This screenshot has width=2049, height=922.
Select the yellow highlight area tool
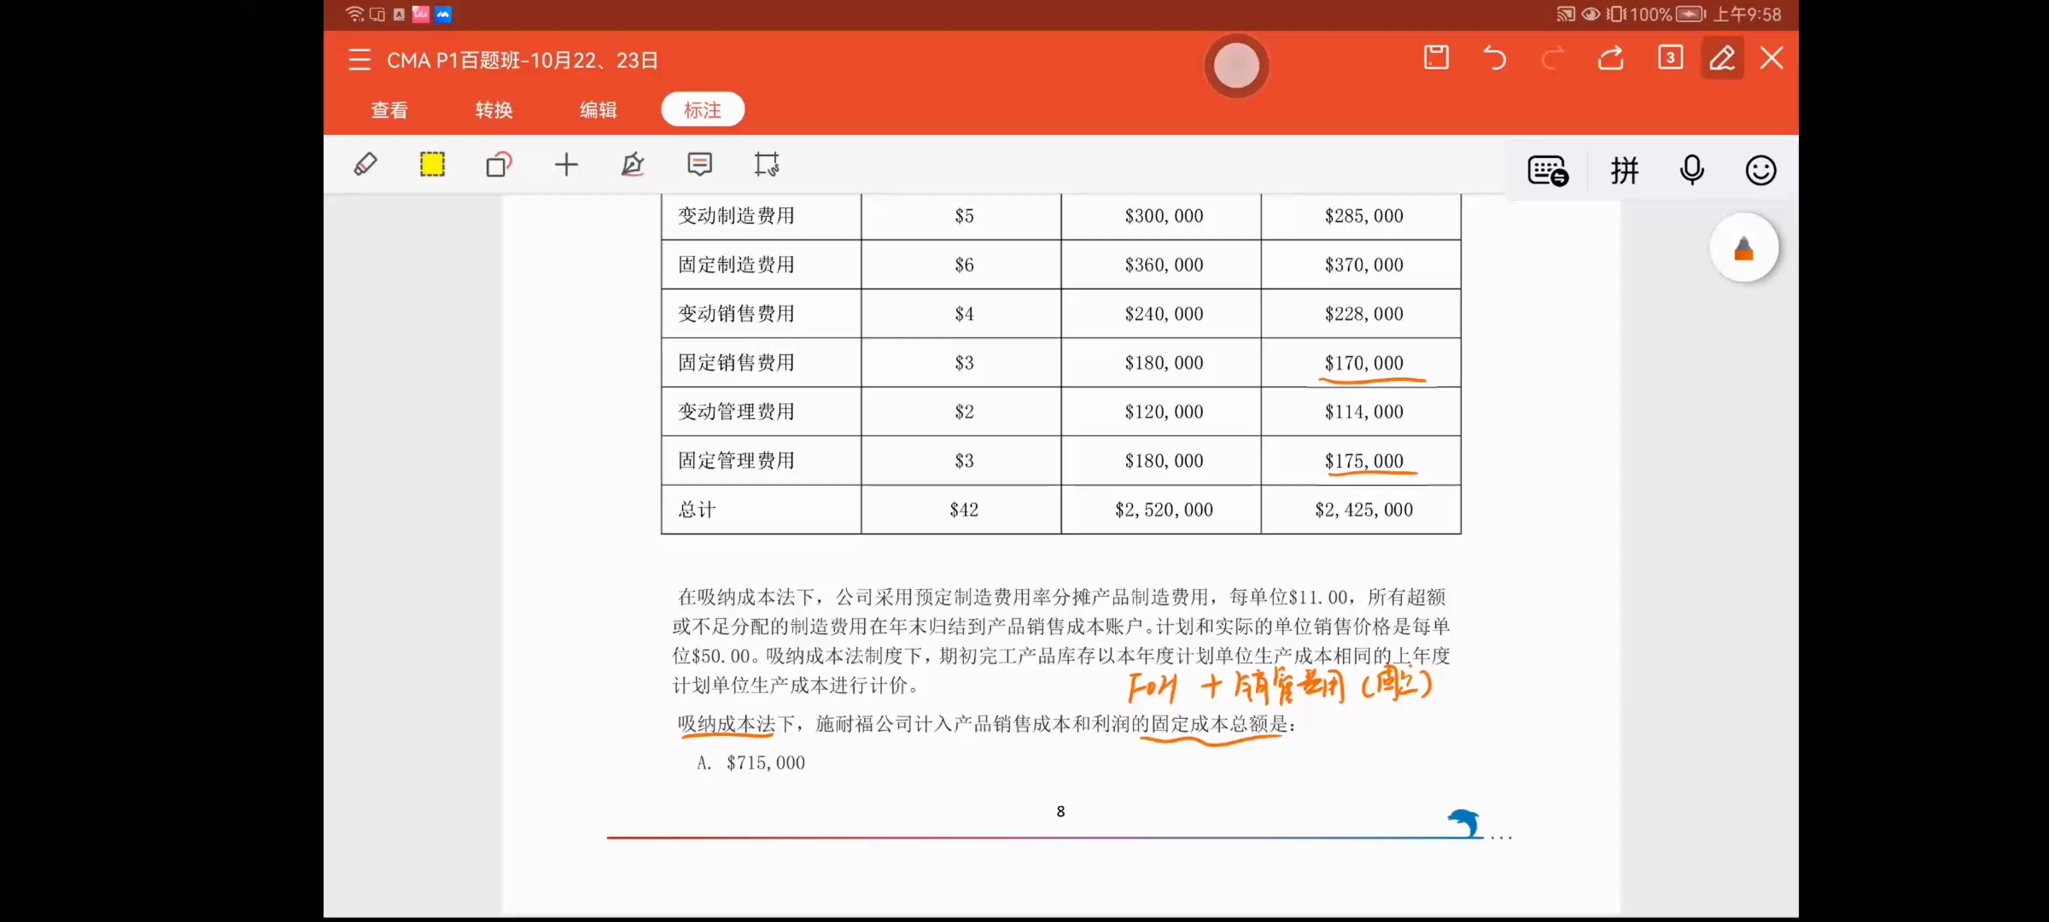point(432,164)
